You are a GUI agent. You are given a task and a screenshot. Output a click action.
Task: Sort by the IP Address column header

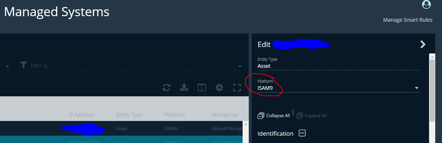[x=81, y=115]
